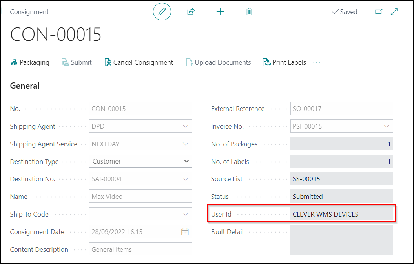Image resolution: width=414 pixels, height=264 pixels.
Task: Expand the Destination Type dropdown
Action: 186,161
